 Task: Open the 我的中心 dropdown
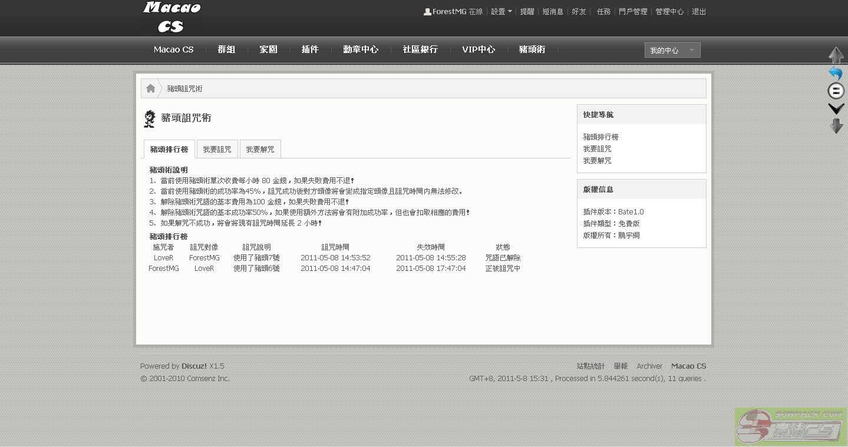pos(672,50)
